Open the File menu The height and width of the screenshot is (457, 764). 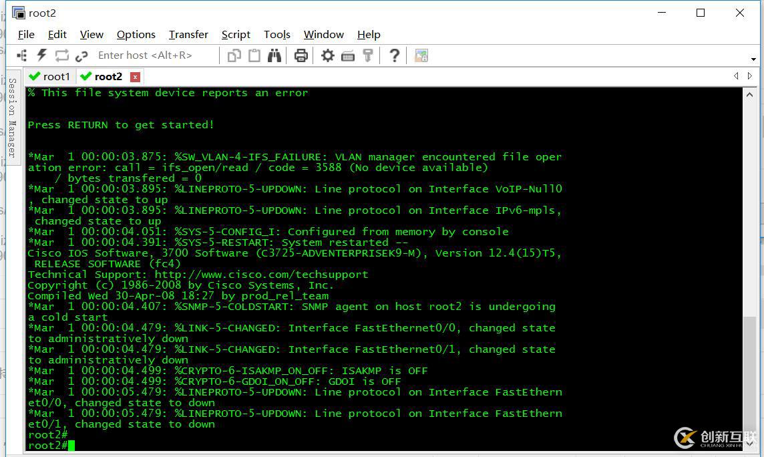tap(26, 35)
